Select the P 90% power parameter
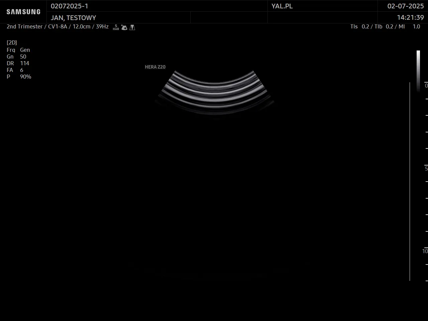 tap(19, 77)
